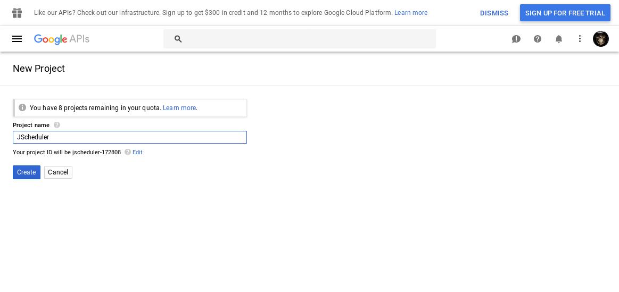Click the Create button
This screenshot has width=619, height=292.
click(27, 172)
